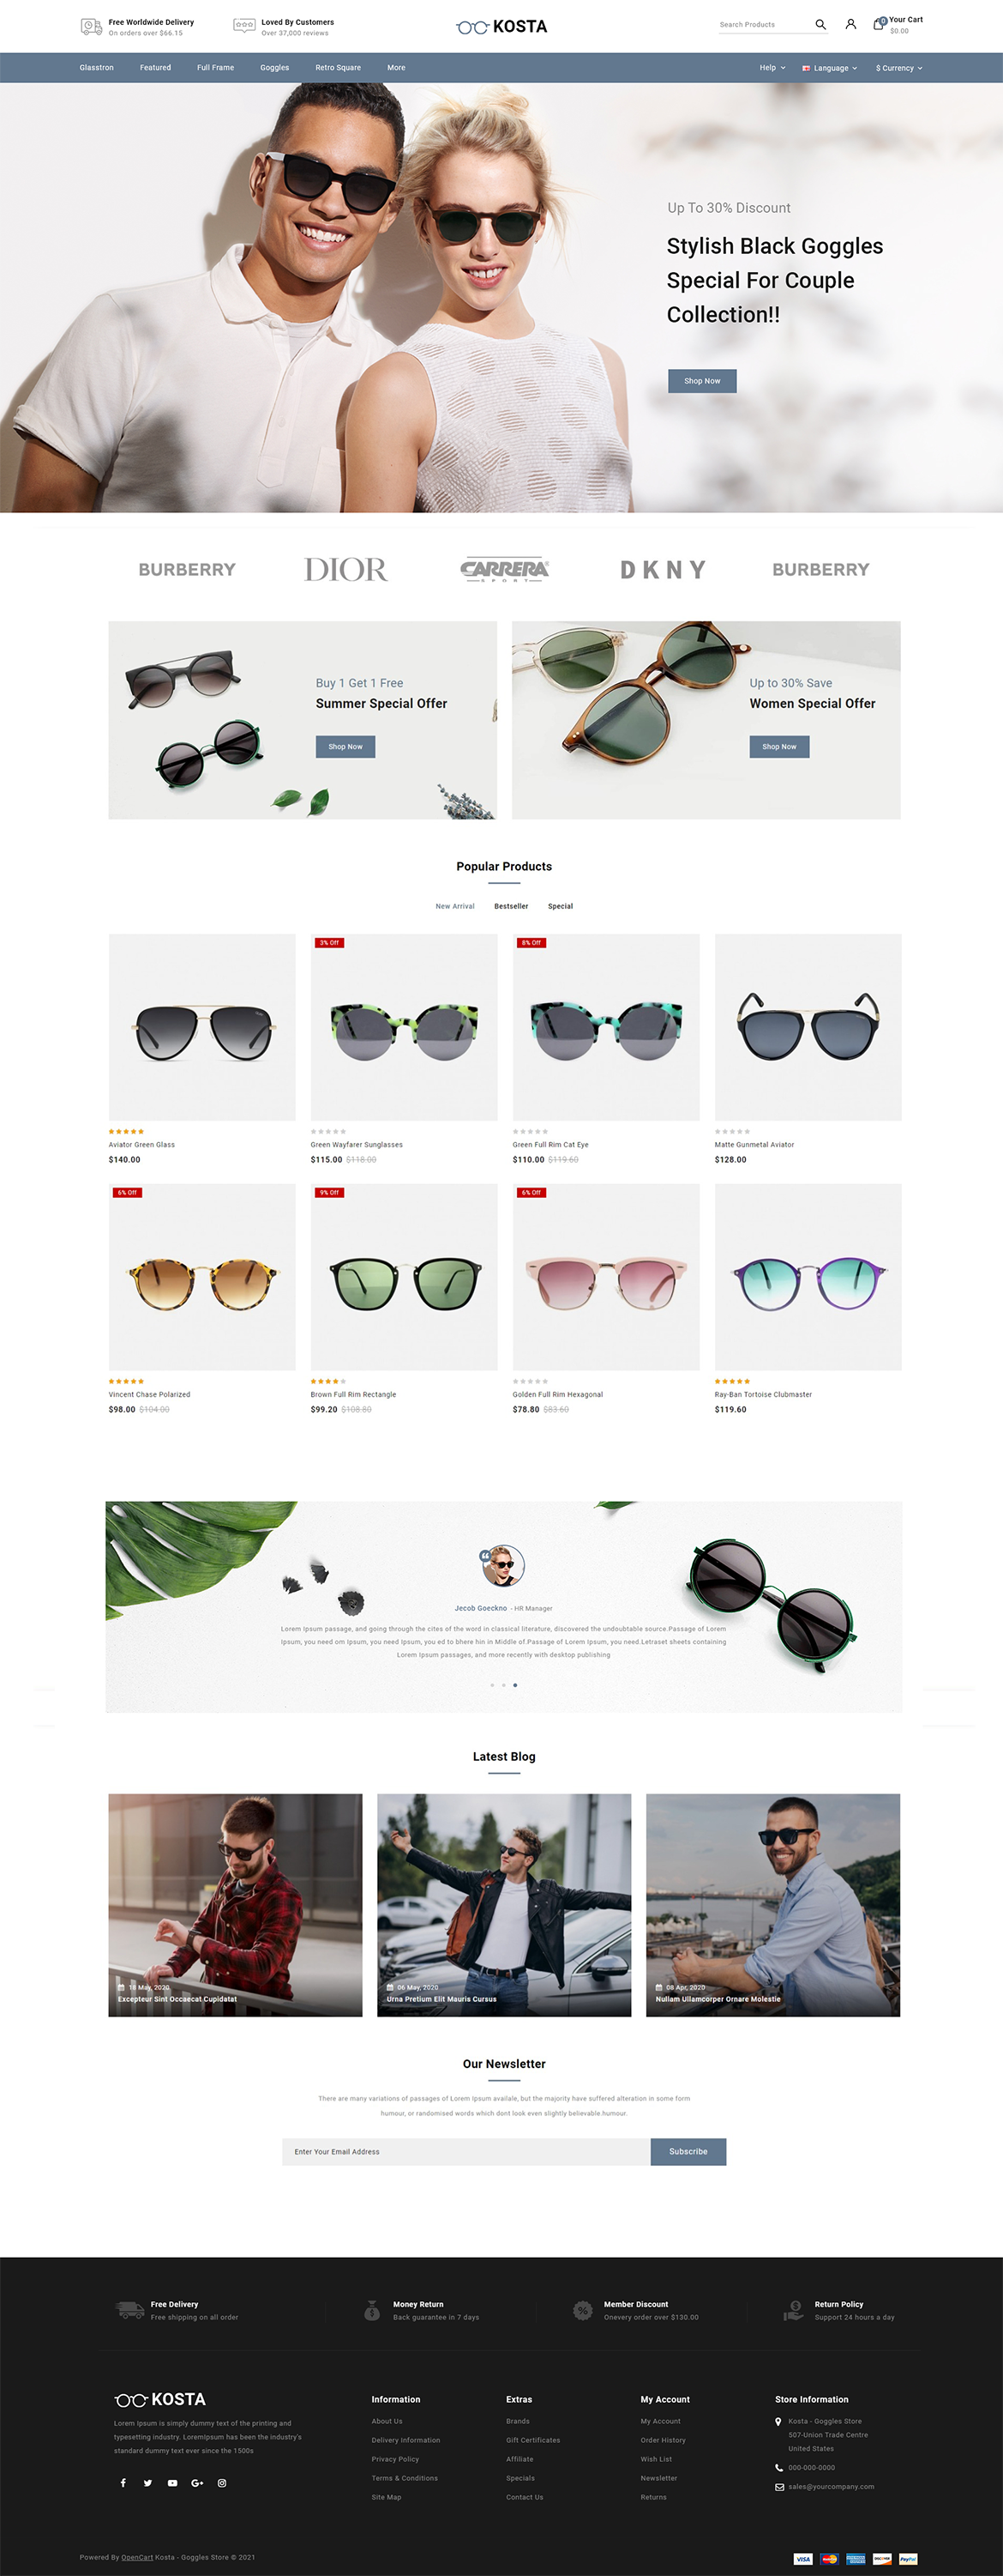Click the Facebook icon in footer
Image resolution: width=1003 pixels, height=2576 pixels.
124,2483
